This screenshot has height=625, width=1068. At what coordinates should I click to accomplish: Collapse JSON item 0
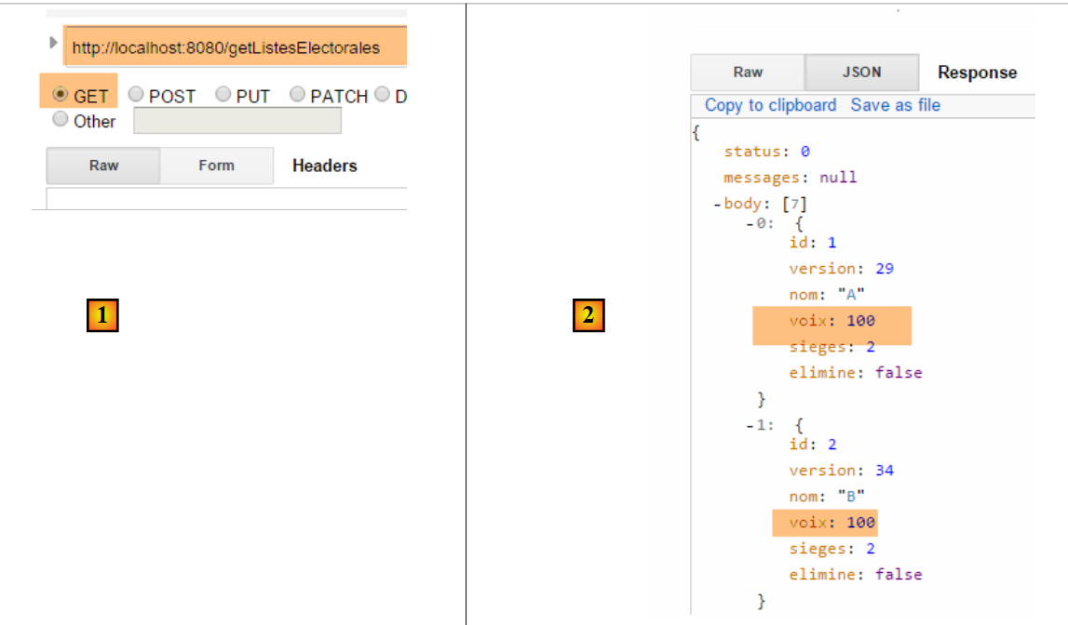pyautogui.click(x=750, y=224)
